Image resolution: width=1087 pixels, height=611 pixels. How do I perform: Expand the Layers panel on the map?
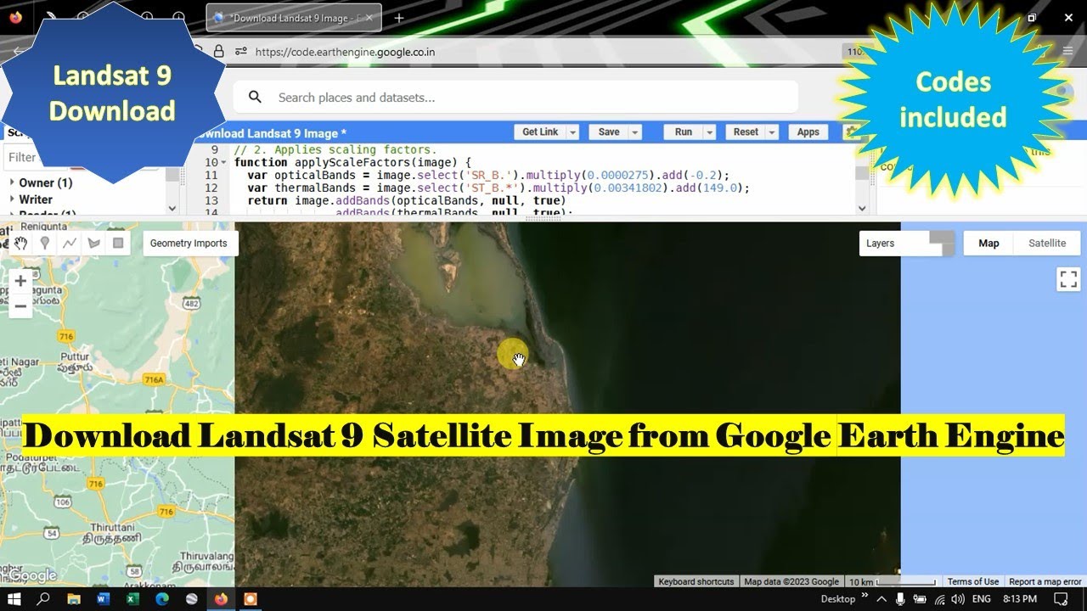[906, 243]
